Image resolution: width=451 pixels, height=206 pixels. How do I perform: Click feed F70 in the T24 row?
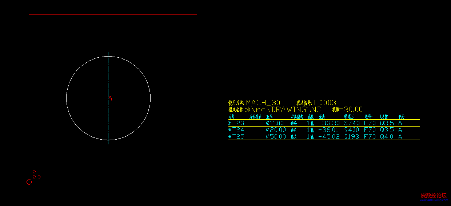click(x=370, y=130)
